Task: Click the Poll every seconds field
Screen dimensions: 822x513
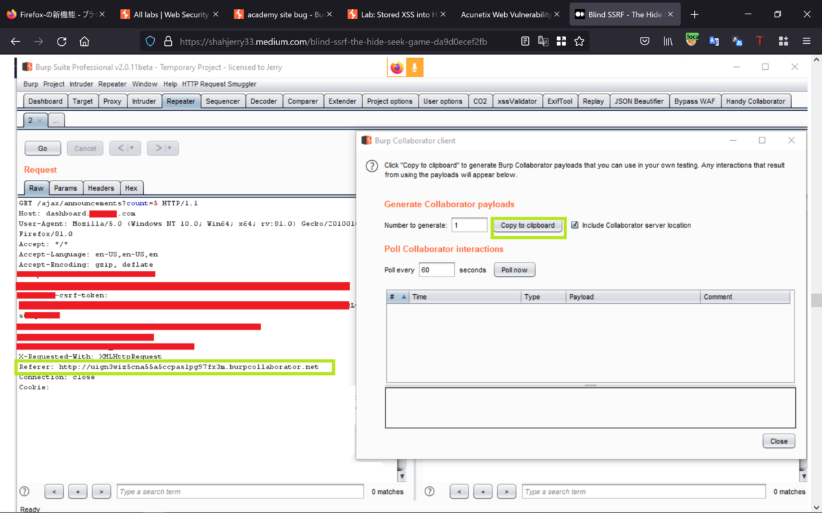Action: point(436,270)
